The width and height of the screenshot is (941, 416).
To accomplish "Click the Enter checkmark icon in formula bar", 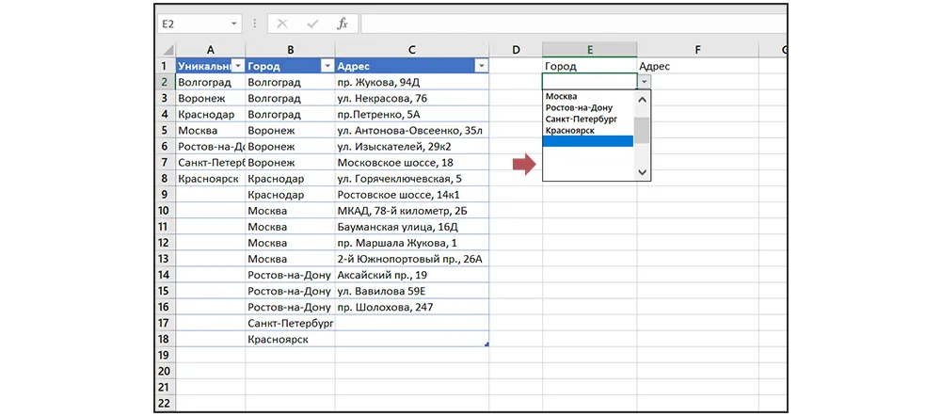I will [312, 24].
